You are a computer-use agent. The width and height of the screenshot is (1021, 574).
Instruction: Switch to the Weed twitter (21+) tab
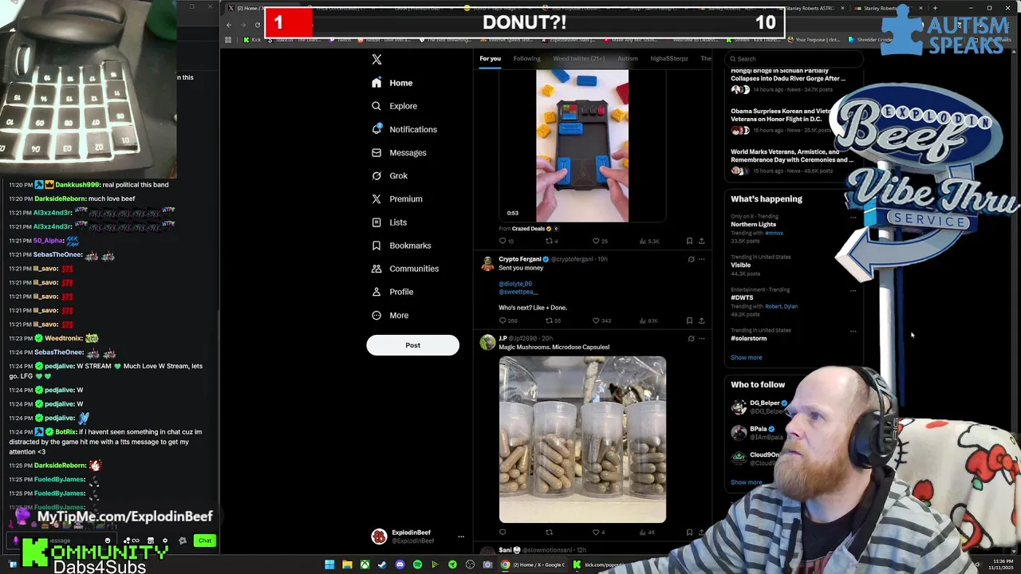pos(579,58)
